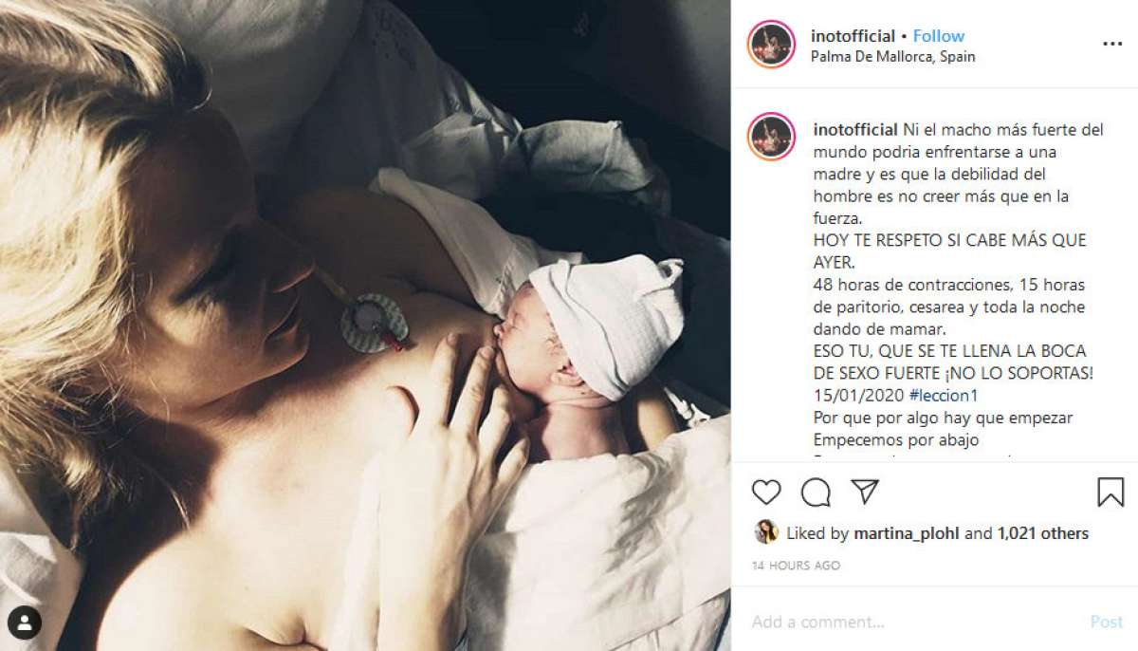
Task: Click the inotofficial name in caption
Action: click(x=856, y=130)
